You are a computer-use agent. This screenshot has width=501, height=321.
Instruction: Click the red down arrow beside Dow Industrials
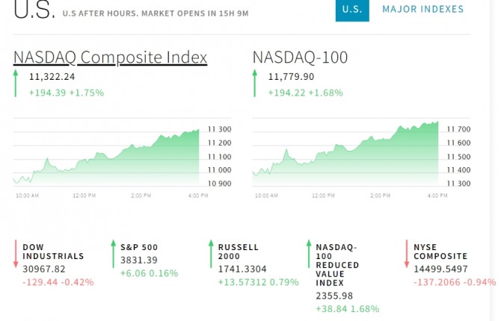pyautogui.click(x=15, y=254)
